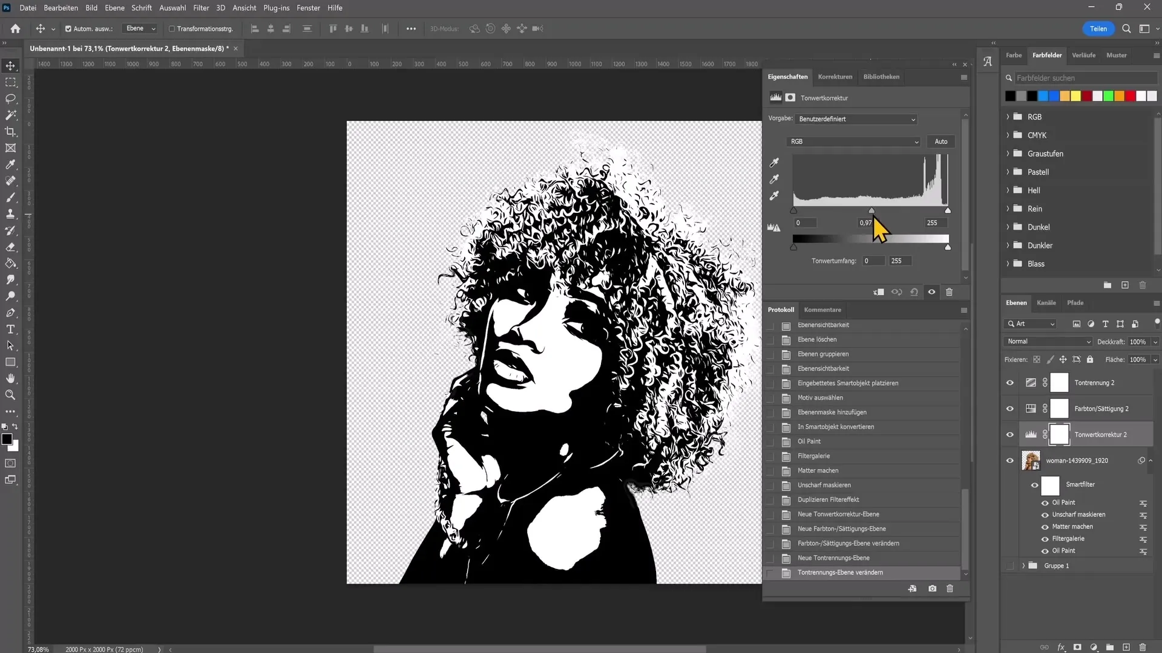
Task: Click the Auto button in Tonwertkorrektur
Action: pos(941,141)
